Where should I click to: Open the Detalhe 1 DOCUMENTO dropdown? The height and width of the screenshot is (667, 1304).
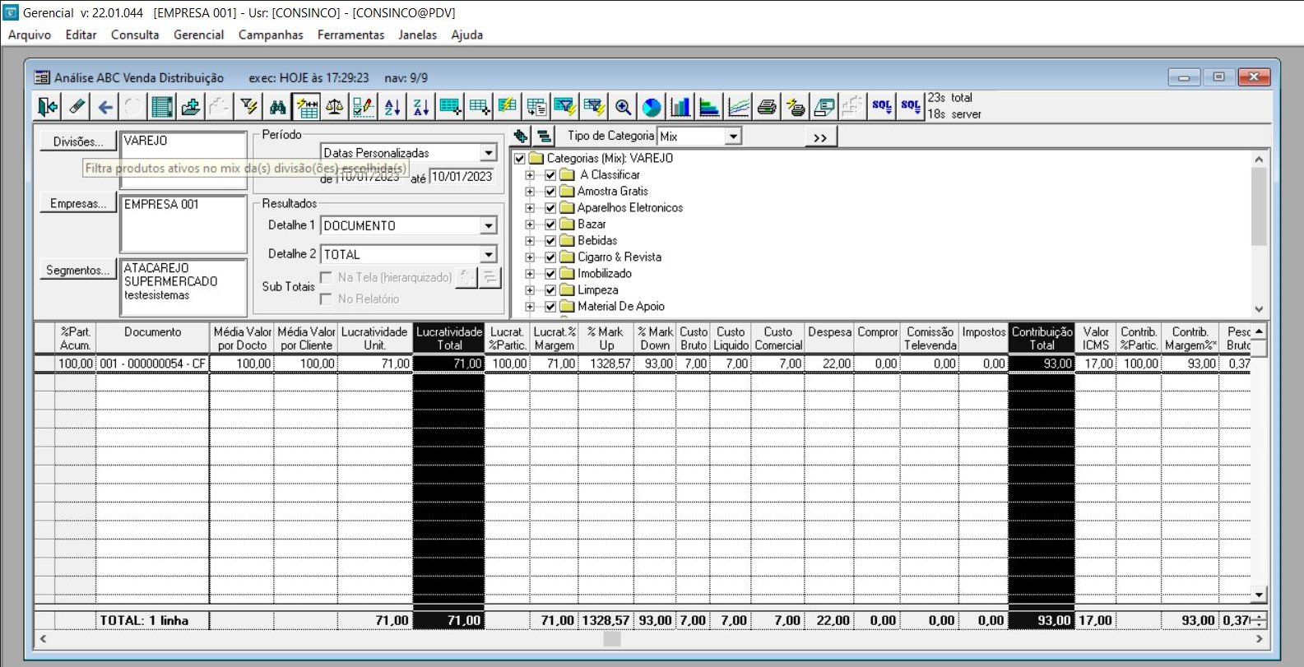(489, 225)
